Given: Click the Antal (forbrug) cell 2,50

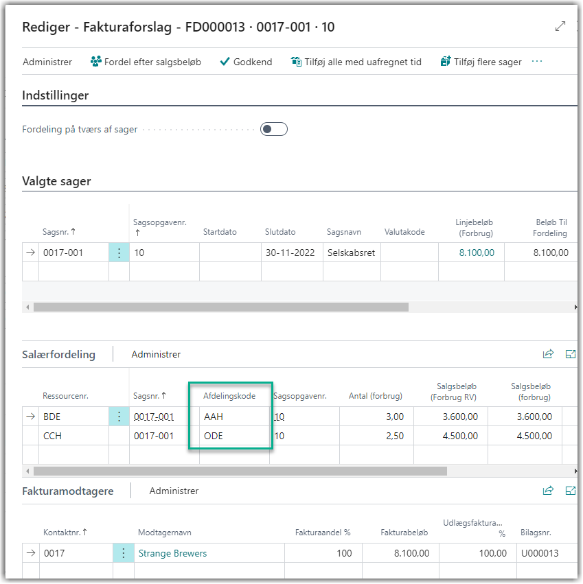Looking at the screenshot, I should point(376,436).
